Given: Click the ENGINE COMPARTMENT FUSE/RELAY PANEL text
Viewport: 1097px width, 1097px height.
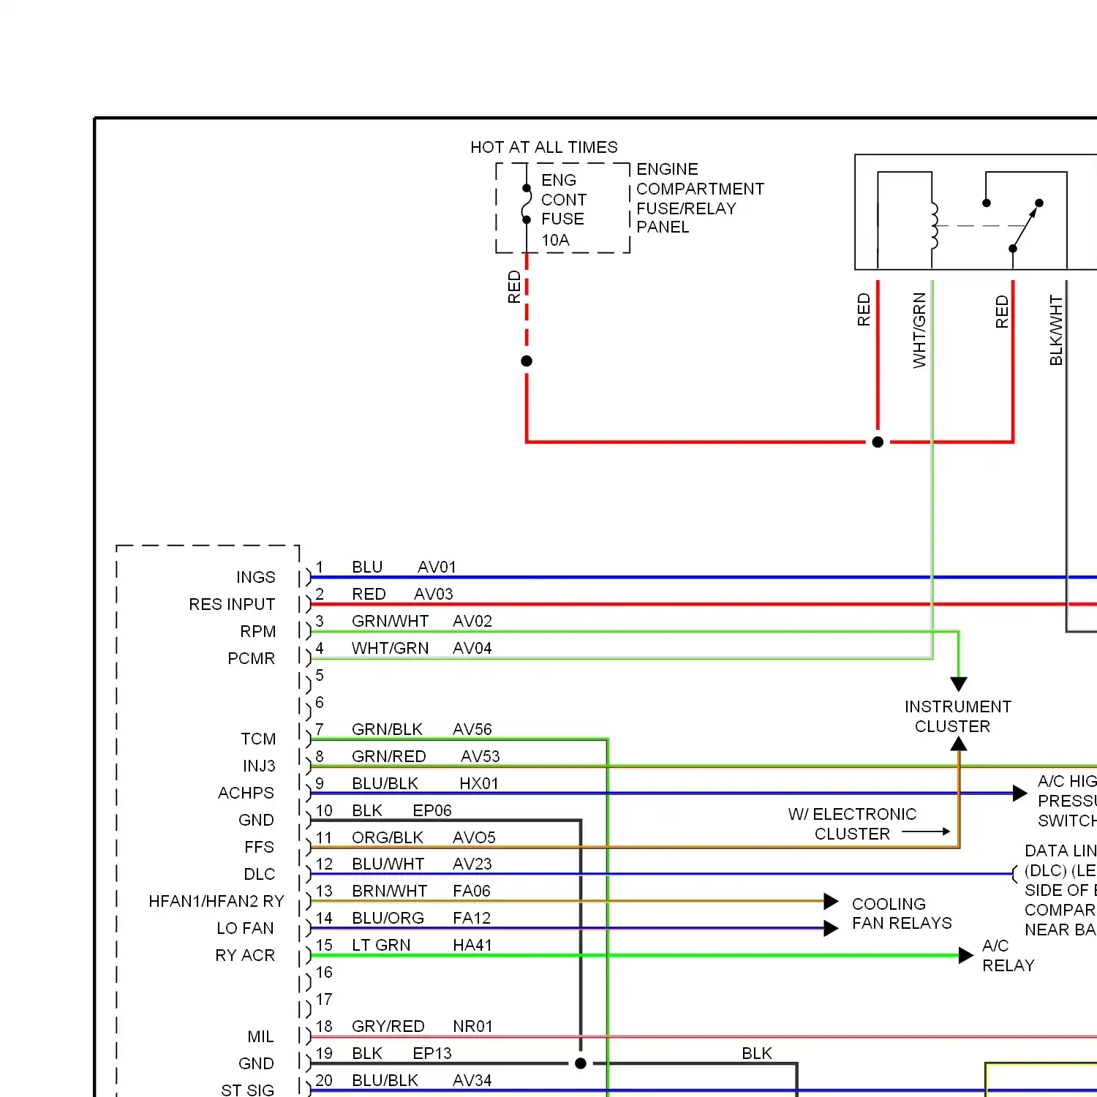Looking at the screenshot, I should click(700, 198).
